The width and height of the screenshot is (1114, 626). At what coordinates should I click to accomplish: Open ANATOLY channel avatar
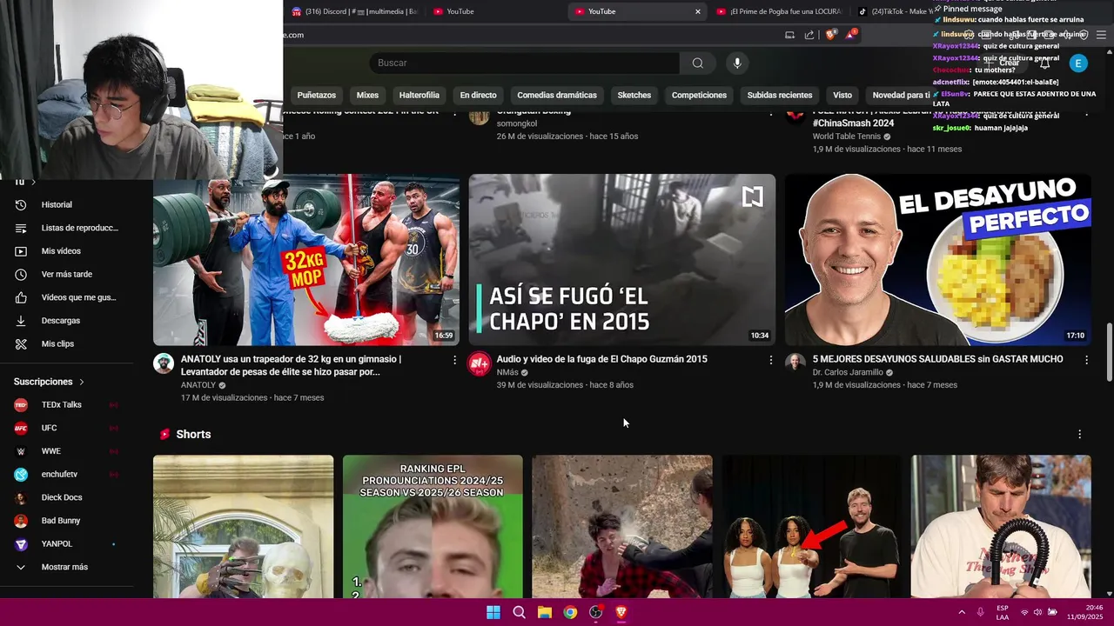164,363
